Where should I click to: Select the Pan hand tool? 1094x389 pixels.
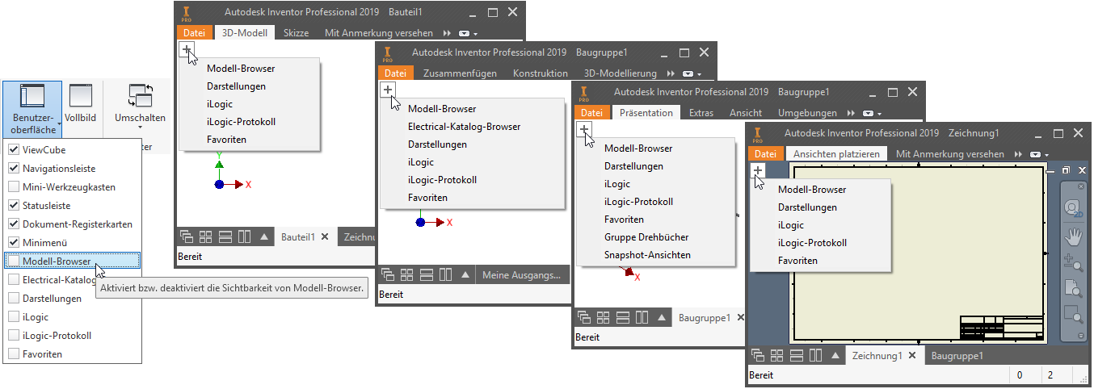point(1073,236)
